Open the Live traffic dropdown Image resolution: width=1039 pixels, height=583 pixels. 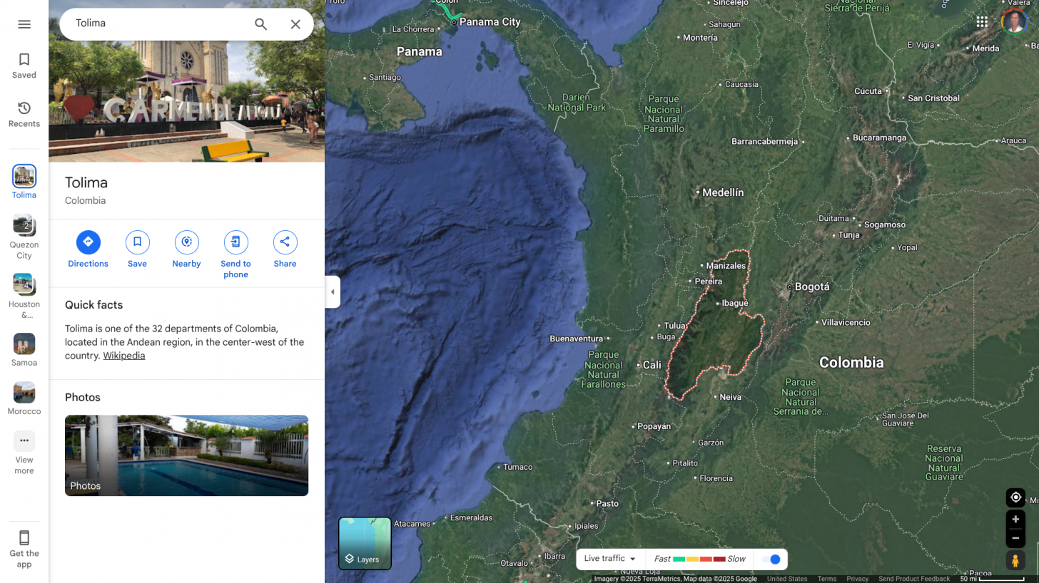pyautogui.click(x=610, y=559)
